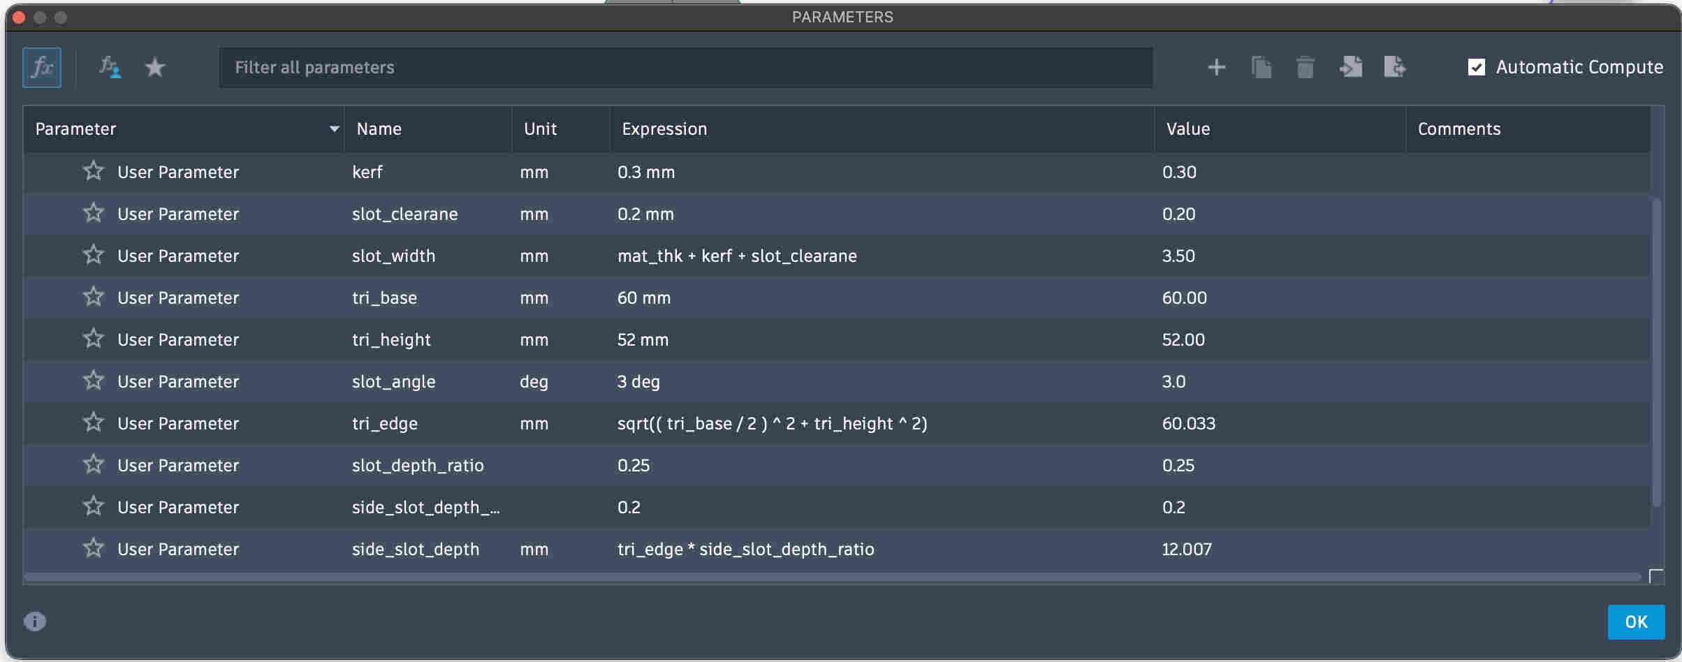1682x662 pixels.
Task: Add a new user parameter
Action: point(1216,67)
